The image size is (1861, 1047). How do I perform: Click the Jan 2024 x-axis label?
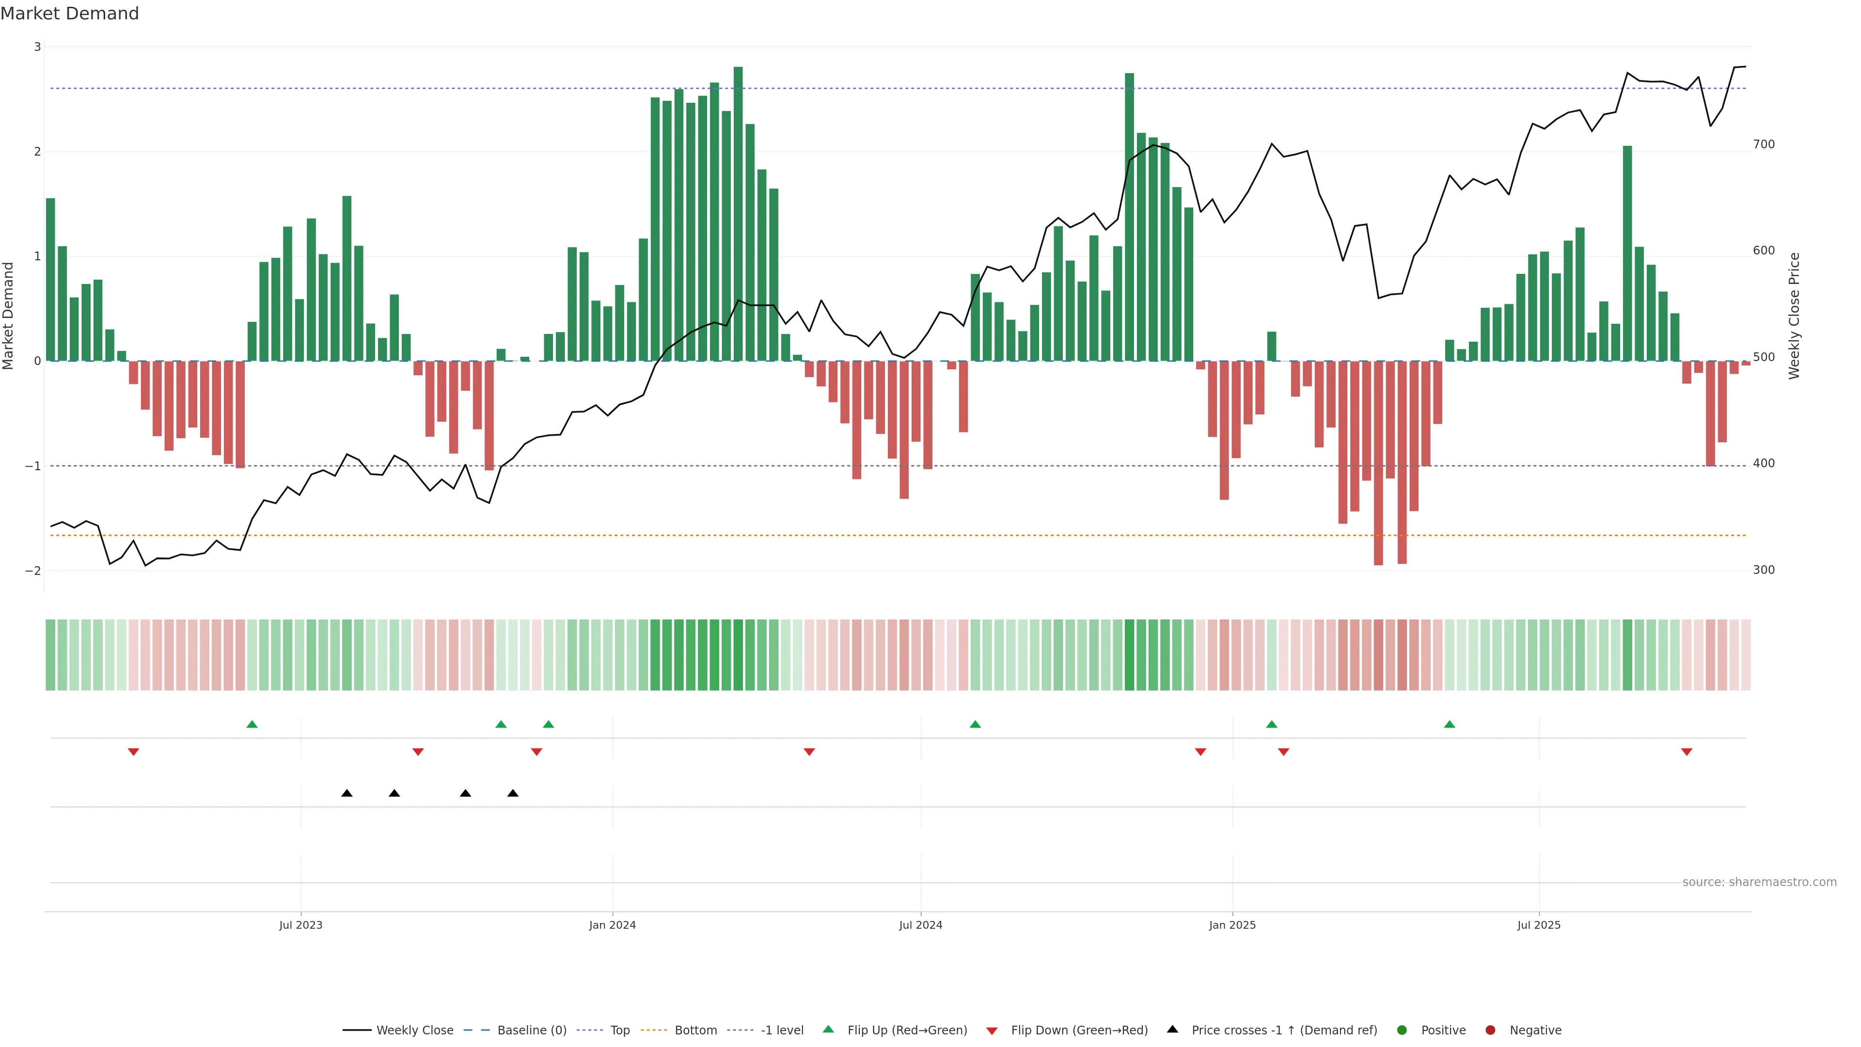coord(613,925)
